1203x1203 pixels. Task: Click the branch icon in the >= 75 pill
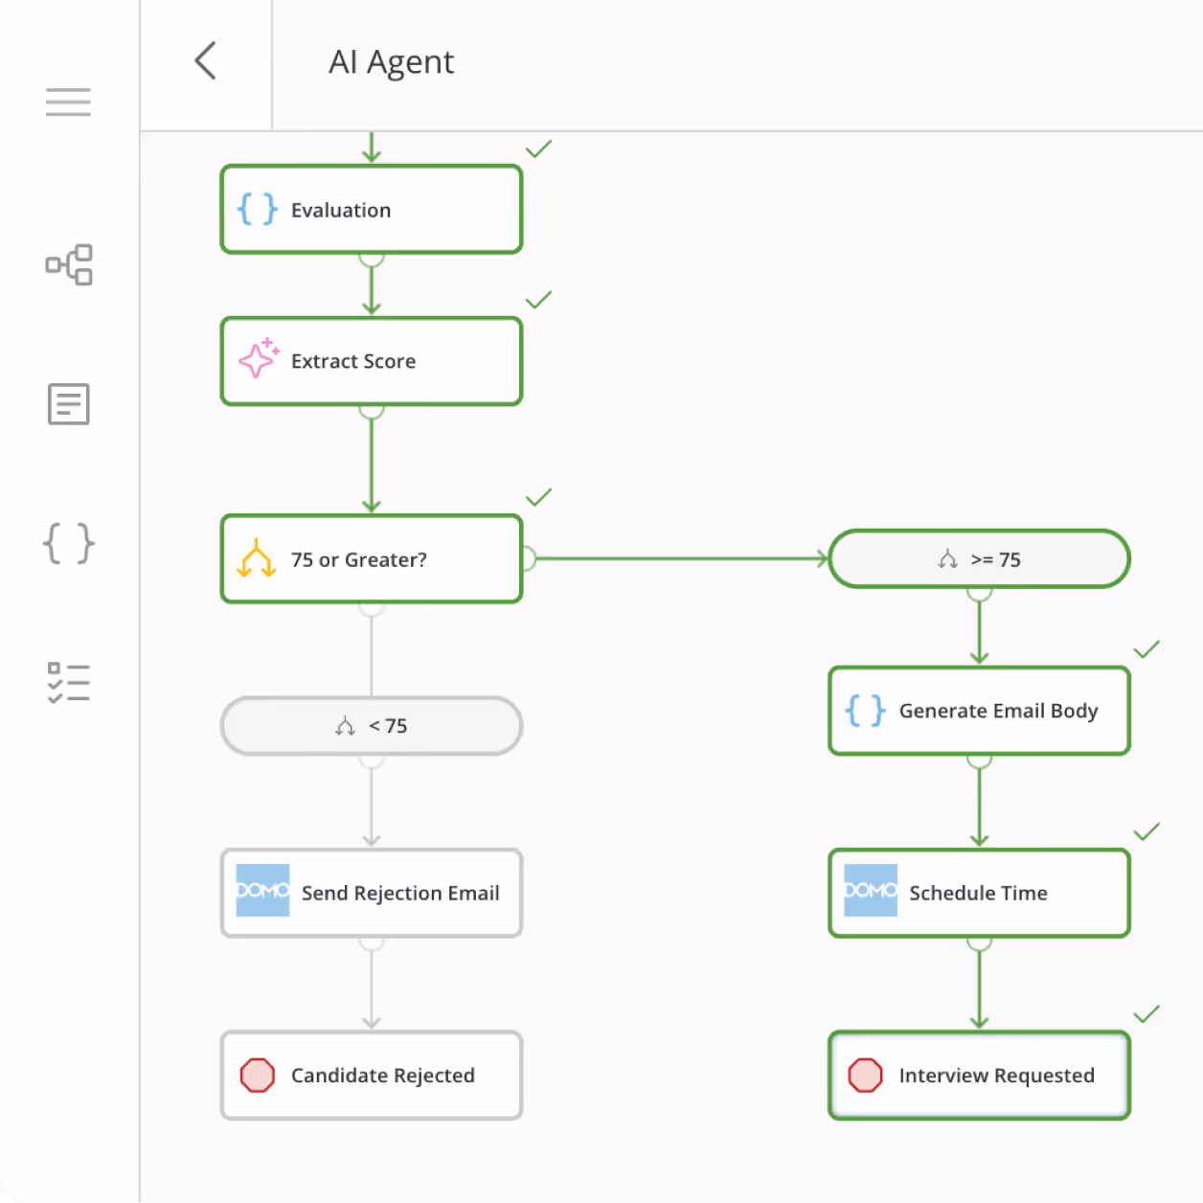pos(947,559)
